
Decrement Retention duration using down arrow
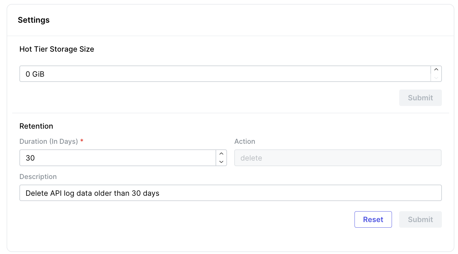tap(221, 162)
